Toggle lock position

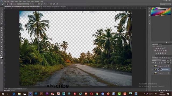(159, 63)
